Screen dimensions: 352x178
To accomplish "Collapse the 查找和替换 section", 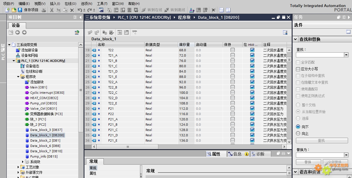I will pos(295,39).
